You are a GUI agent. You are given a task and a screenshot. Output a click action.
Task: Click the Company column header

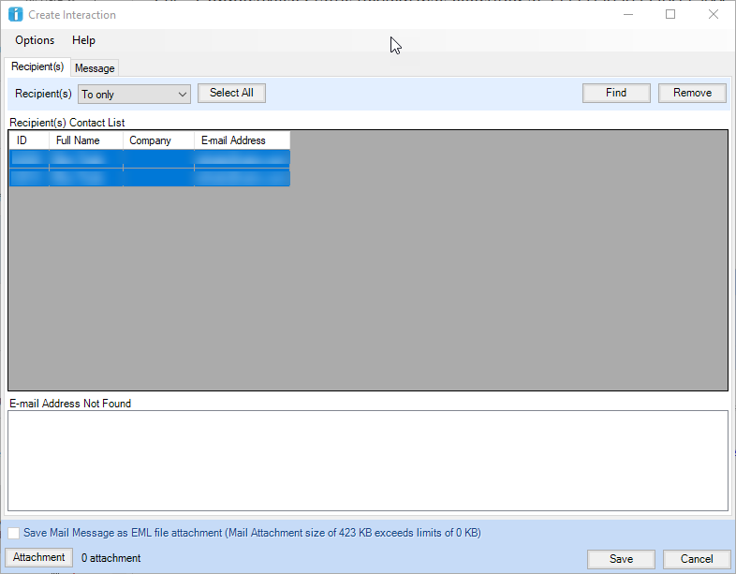coord(158,140)
